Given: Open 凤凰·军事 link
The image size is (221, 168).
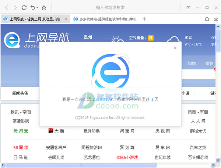Looking at the screenshot, I should pos(198,112).
